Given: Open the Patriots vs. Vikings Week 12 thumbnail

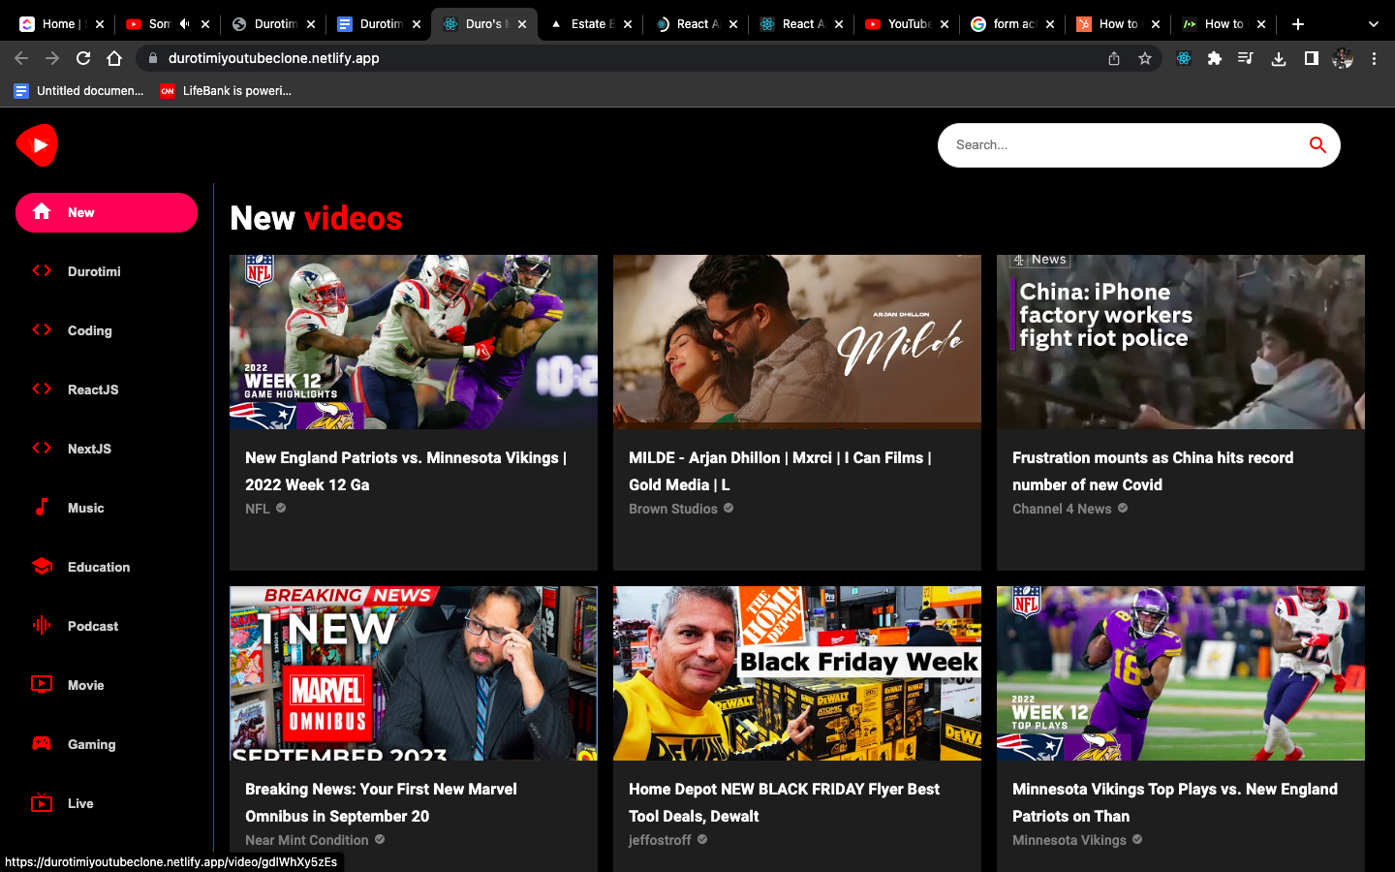Looking at the screenshot, I should (x=414, y=342).
